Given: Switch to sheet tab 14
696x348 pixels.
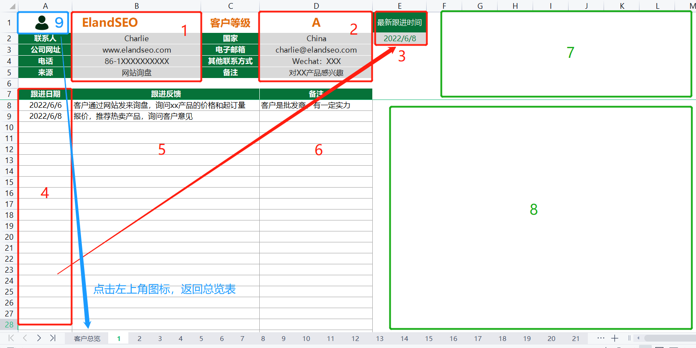Looking at the screenshot, I should pyautogui.click(x=404, y=338).
